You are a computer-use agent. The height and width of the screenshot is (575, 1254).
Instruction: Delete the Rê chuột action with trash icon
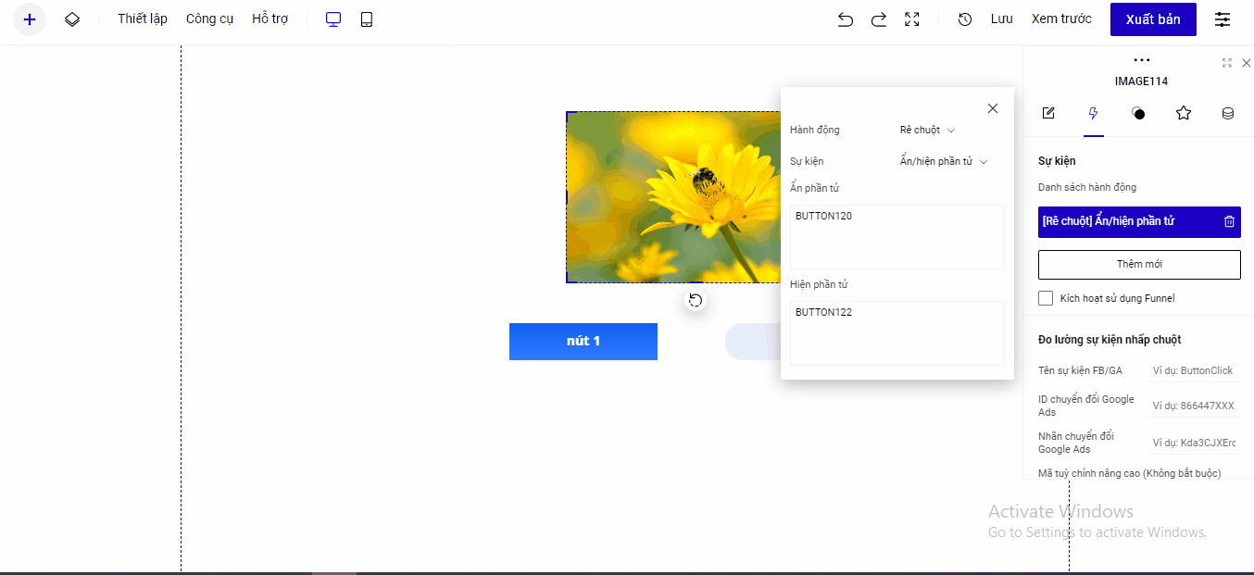1229,221
